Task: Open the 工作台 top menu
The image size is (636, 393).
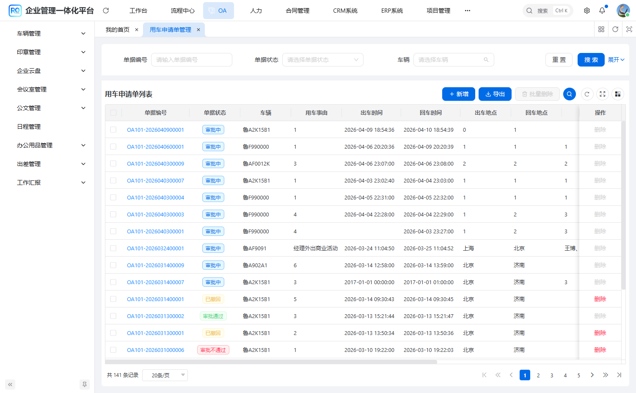Action: pos(138,11)
